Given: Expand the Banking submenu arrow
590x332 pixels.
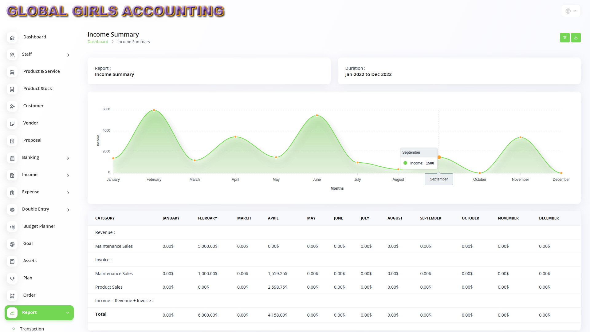Looking at the screenshot, I should 68,158.
